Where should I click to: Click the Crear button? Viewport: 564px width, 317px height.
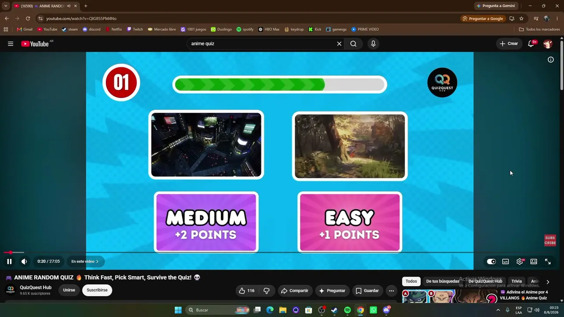coord(508,44)
